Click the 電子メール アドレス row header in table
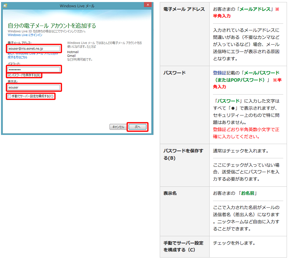289x260 pixels. (x=184, y=9)
